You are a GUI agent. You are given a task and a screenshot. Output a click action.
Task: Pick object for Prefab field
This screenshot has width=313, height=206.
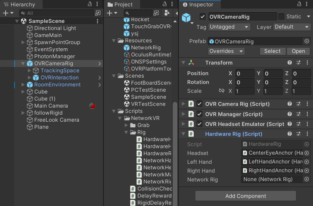point(307,41)
